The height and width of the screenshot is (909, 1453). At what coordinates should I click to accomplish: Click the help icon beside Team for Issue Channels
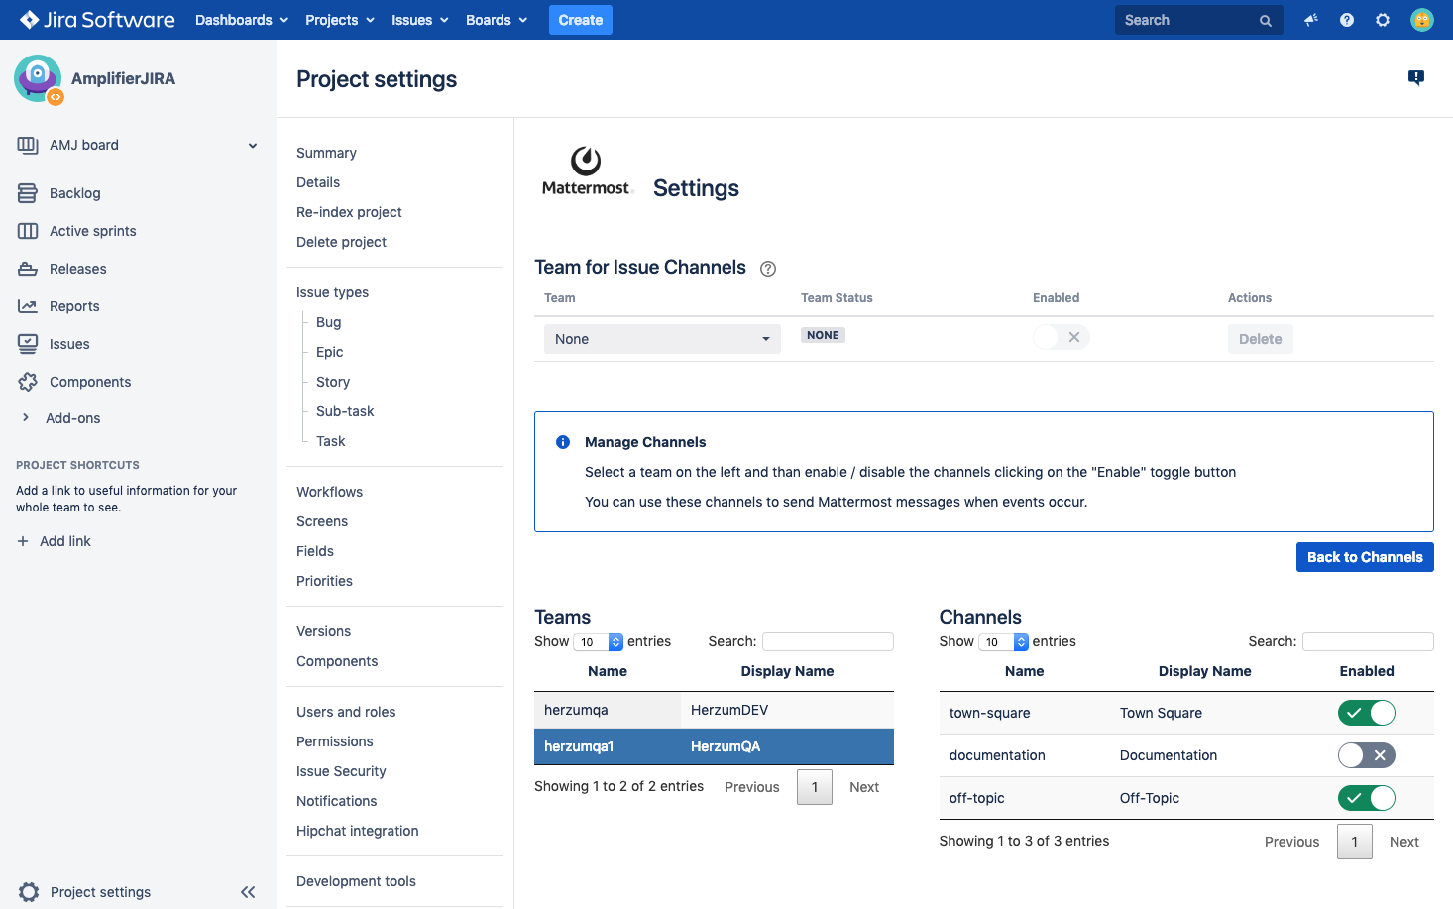coord(768,268)
